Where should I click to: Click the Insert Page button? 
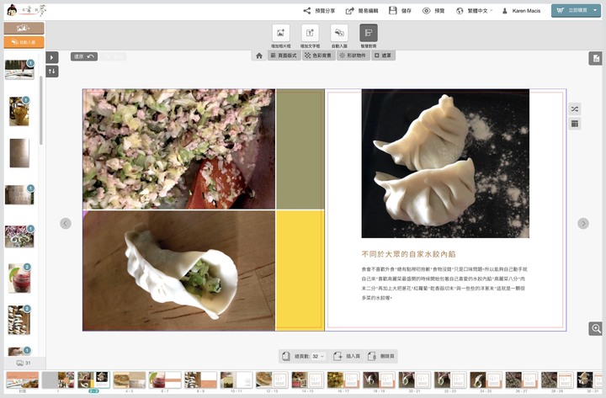point(347,356)
